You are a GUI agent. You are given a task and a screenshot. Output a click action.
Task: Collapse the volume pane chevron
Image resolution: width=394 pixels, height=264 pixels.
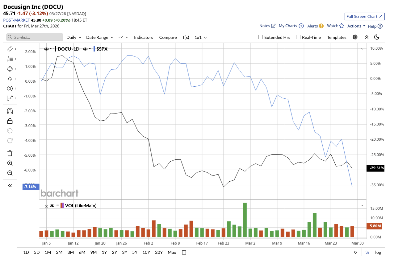[x=362, y=206]
